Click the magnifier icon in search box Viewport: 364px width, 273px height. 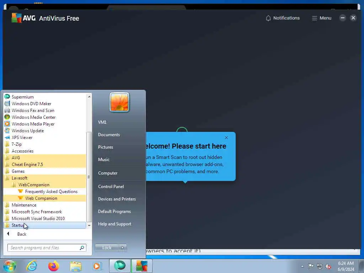click(82, 248)
